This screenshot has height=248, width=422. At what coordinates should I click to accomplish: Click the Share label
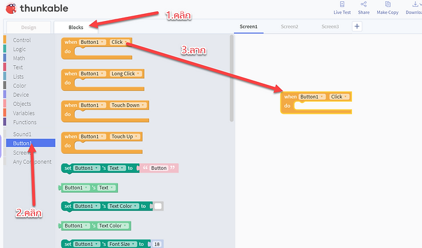coord(364,13)
